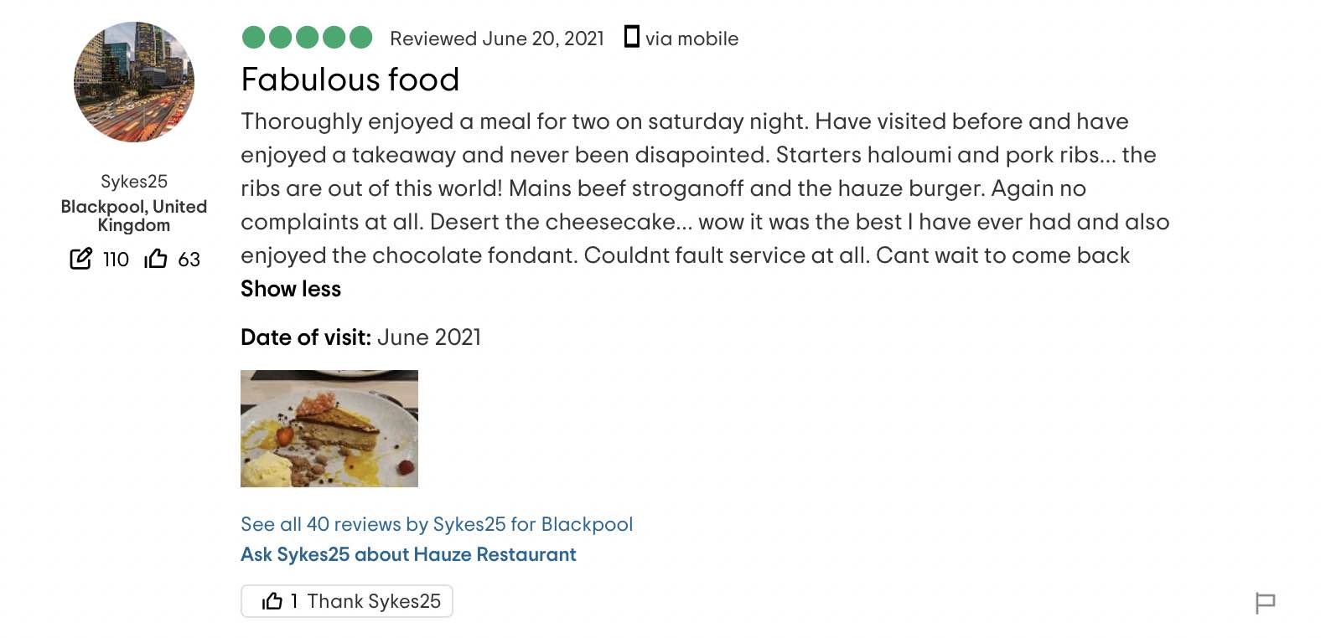Click the thumbs-up icon in Thank button
Screen dimensions: 1331x638
[272, 601]
